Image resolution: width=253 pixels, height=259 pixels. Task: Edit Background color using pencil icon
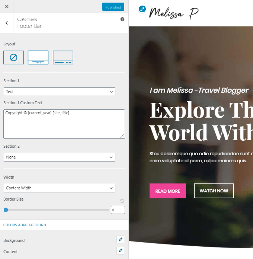120,239
